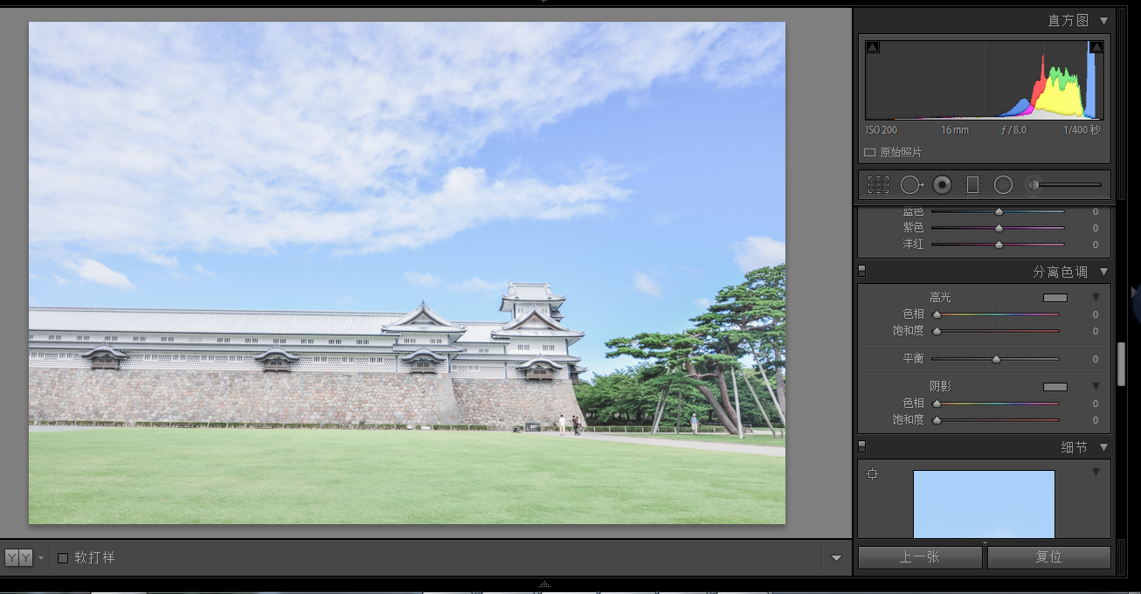Select the Graduated Filter tool
Image resolution: width=1141 pixels, height=594 pixels.
(972, 184)
